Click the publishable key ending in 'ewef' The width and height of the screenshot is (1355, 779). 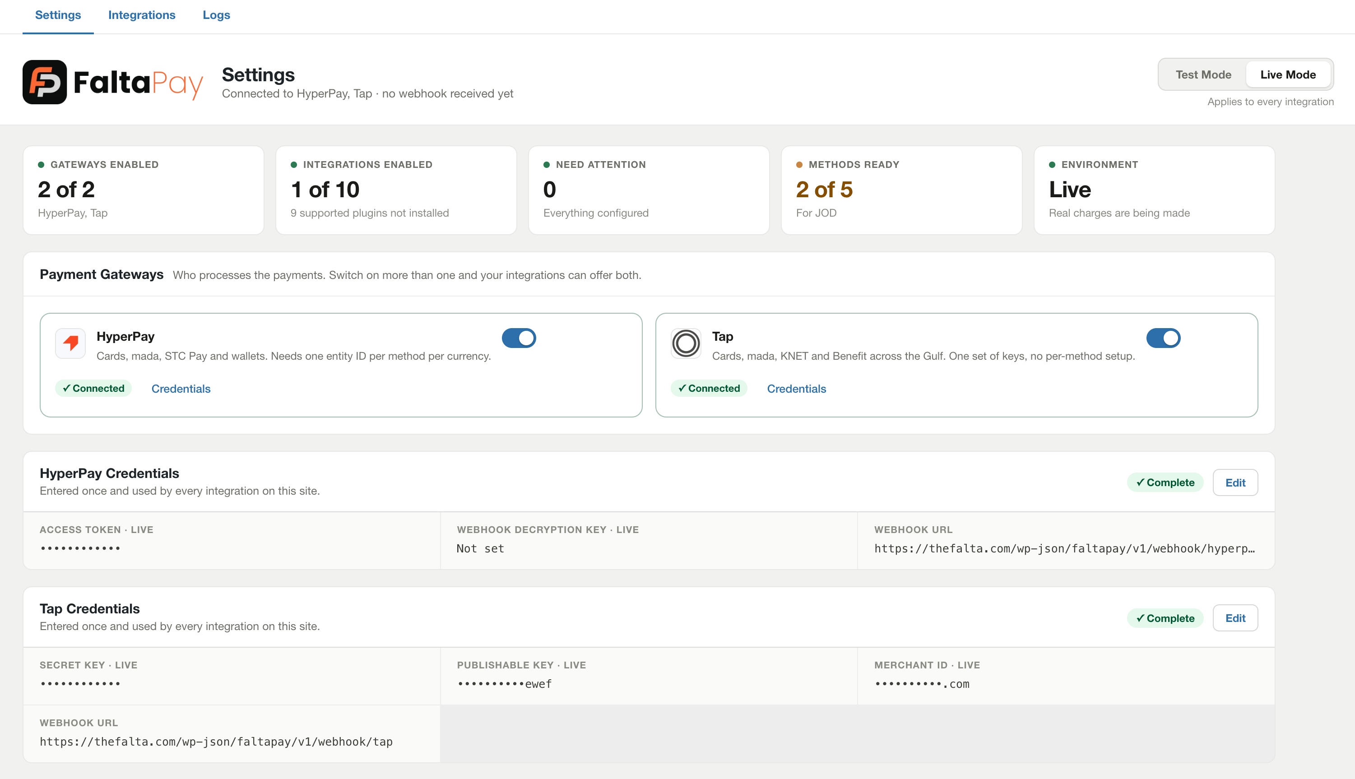505,684
